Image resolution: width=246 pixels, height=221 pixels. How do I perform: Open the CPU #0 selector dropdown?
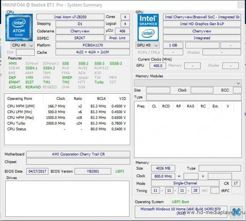(23, 45)
